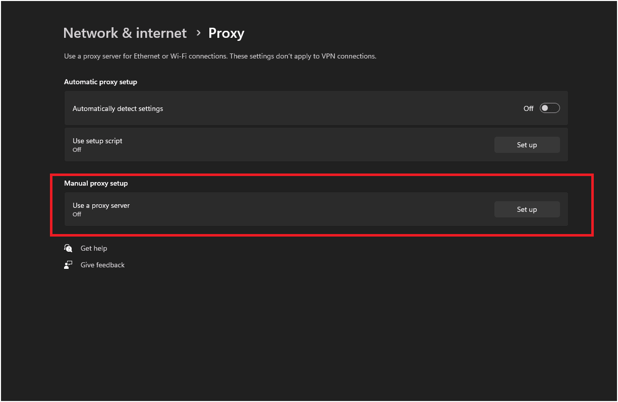Click the proxy description text under the title
Viewport: 618px width, 402px height.
[219, 56]
